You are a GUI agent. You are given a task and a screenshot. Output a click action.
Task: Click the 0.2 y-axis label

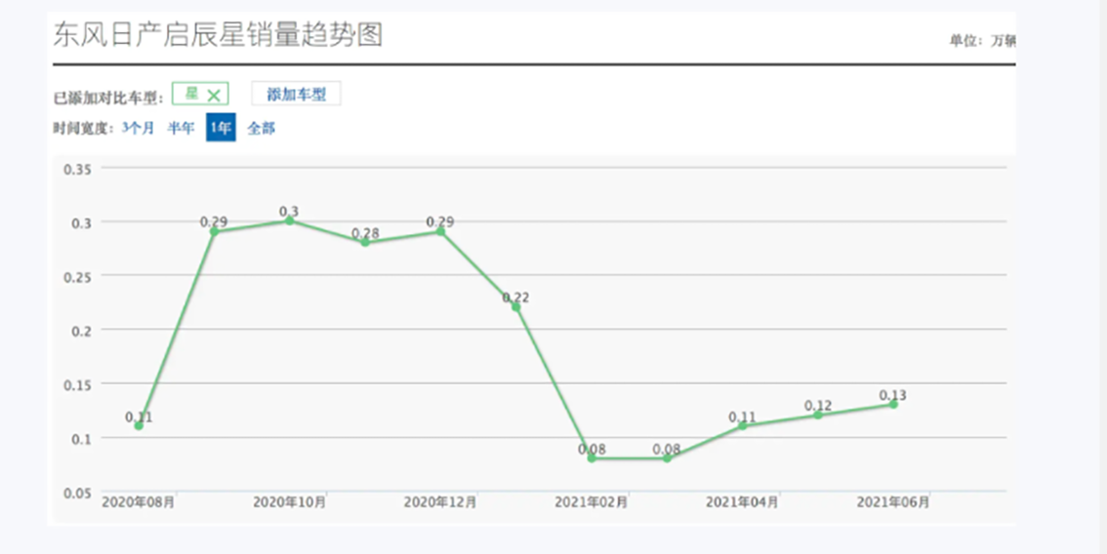[82, 331]
